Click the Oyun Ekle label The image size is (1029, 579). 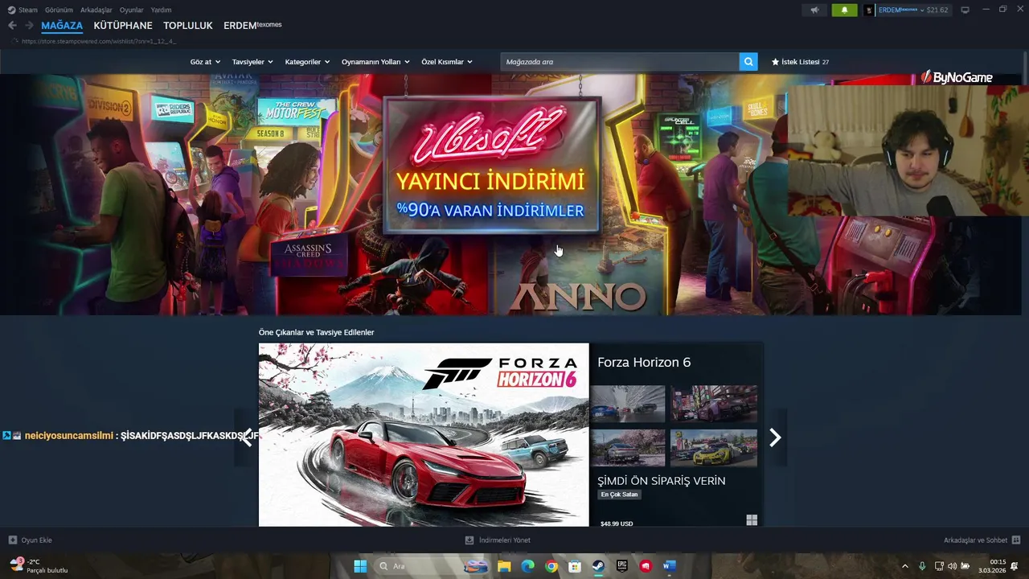37,540
